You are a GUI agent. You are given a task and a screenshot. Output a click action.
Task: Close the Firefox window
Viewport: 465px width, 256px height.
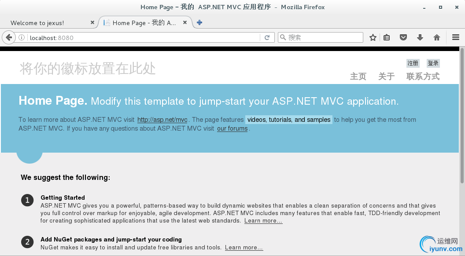pyautogui.click(x=457, y=7)
